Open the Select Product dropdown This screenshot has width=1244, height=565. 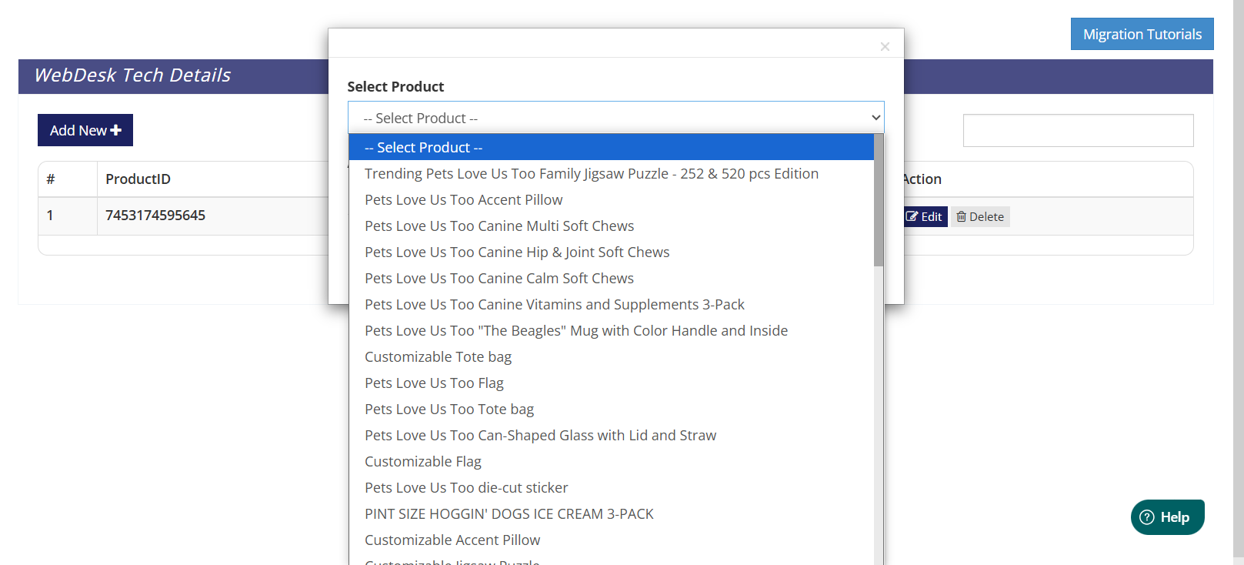615,118
